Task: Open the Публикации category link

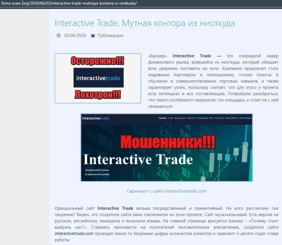Action: 110,36
